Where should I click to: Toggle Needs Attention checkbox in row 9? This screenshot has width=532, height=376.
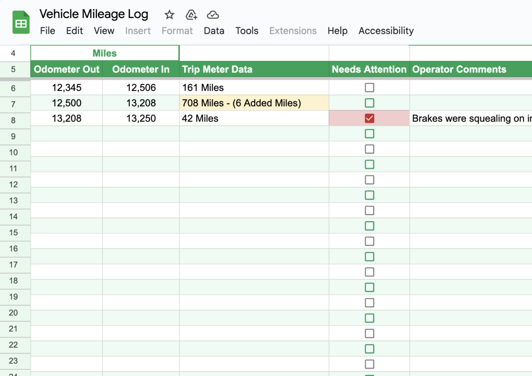(370, 134)
